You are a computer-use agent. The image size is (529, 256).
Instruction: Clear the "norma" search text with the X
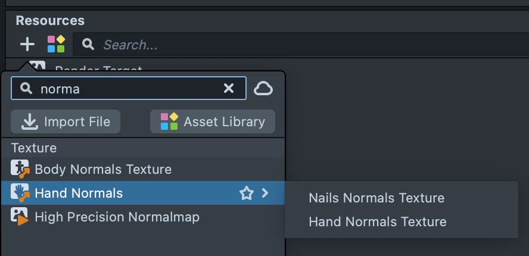(229, 89)
